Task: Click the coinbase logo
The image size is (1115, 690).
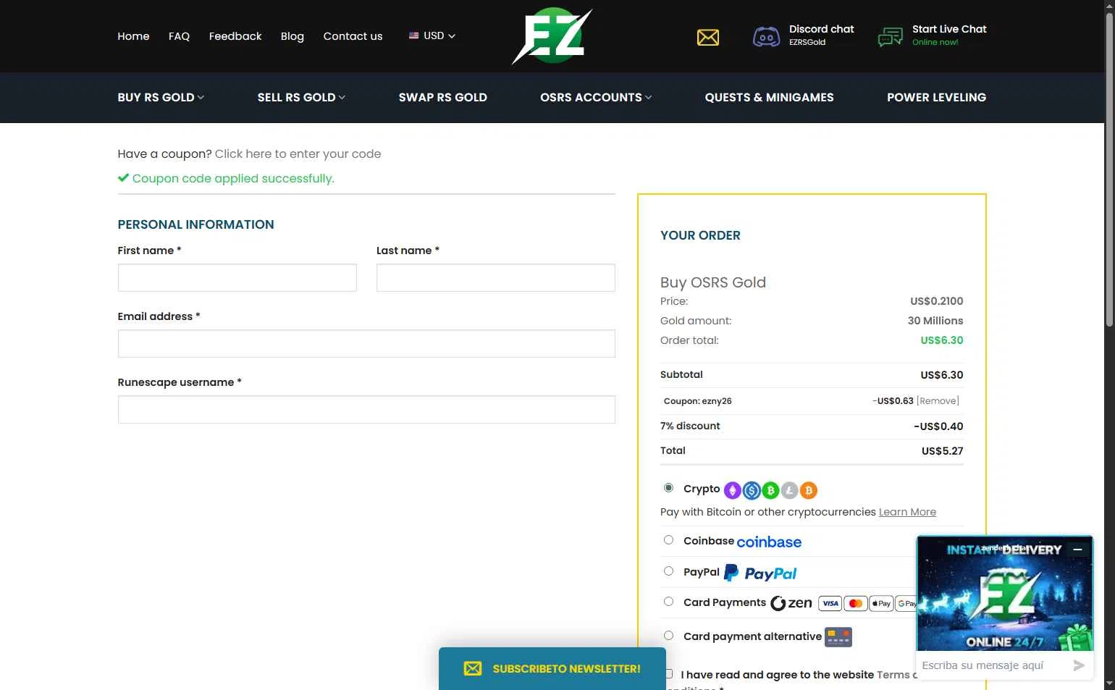Action: [769, 542]
